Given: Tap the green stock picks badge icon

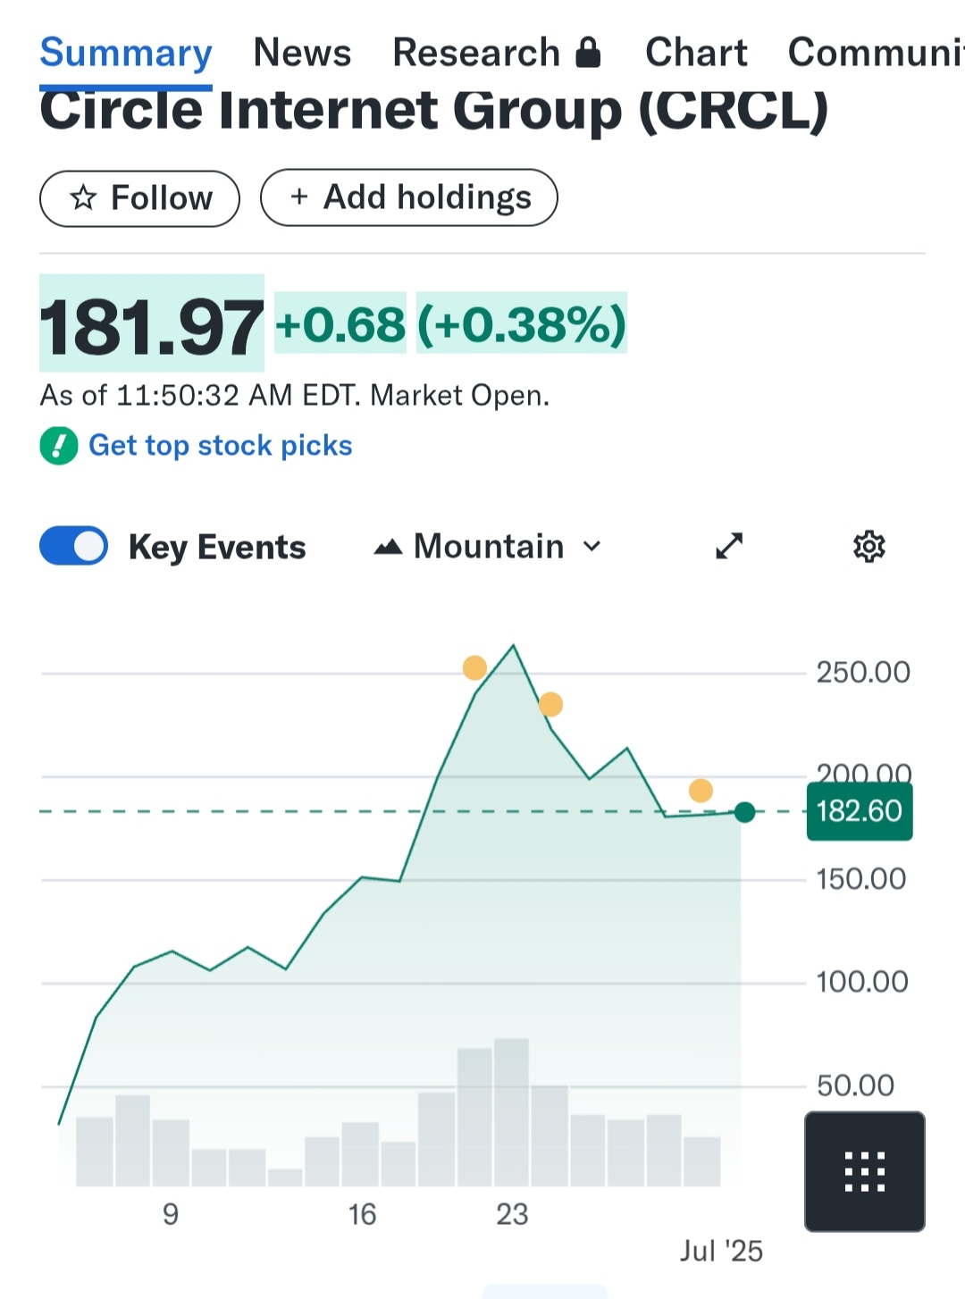Looking at the screenshot, I should 59,446.
